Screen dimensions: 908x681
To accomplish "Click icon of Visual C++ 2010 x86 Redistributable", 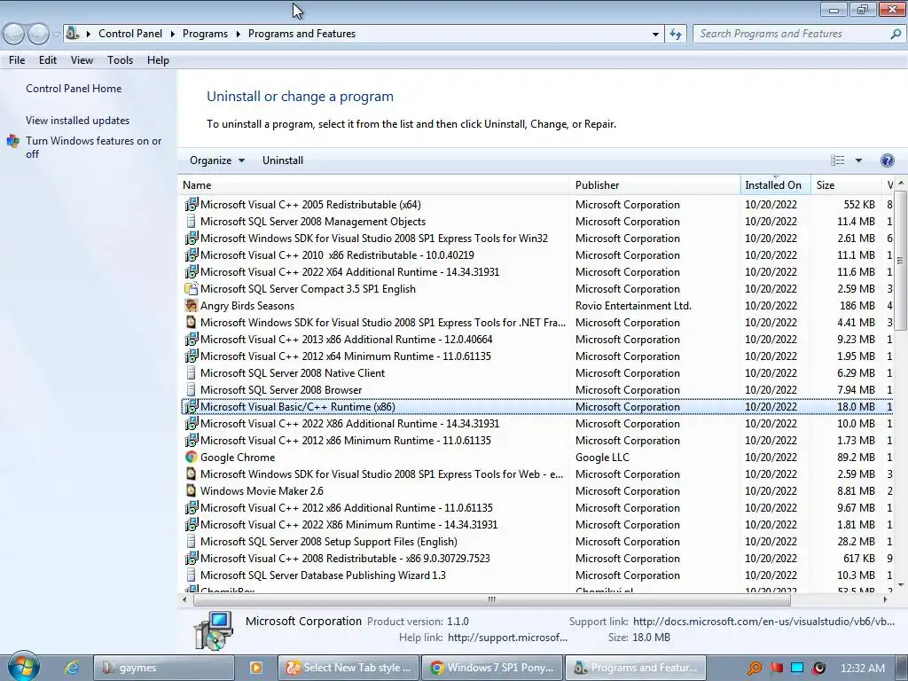I will coord(192,254).
